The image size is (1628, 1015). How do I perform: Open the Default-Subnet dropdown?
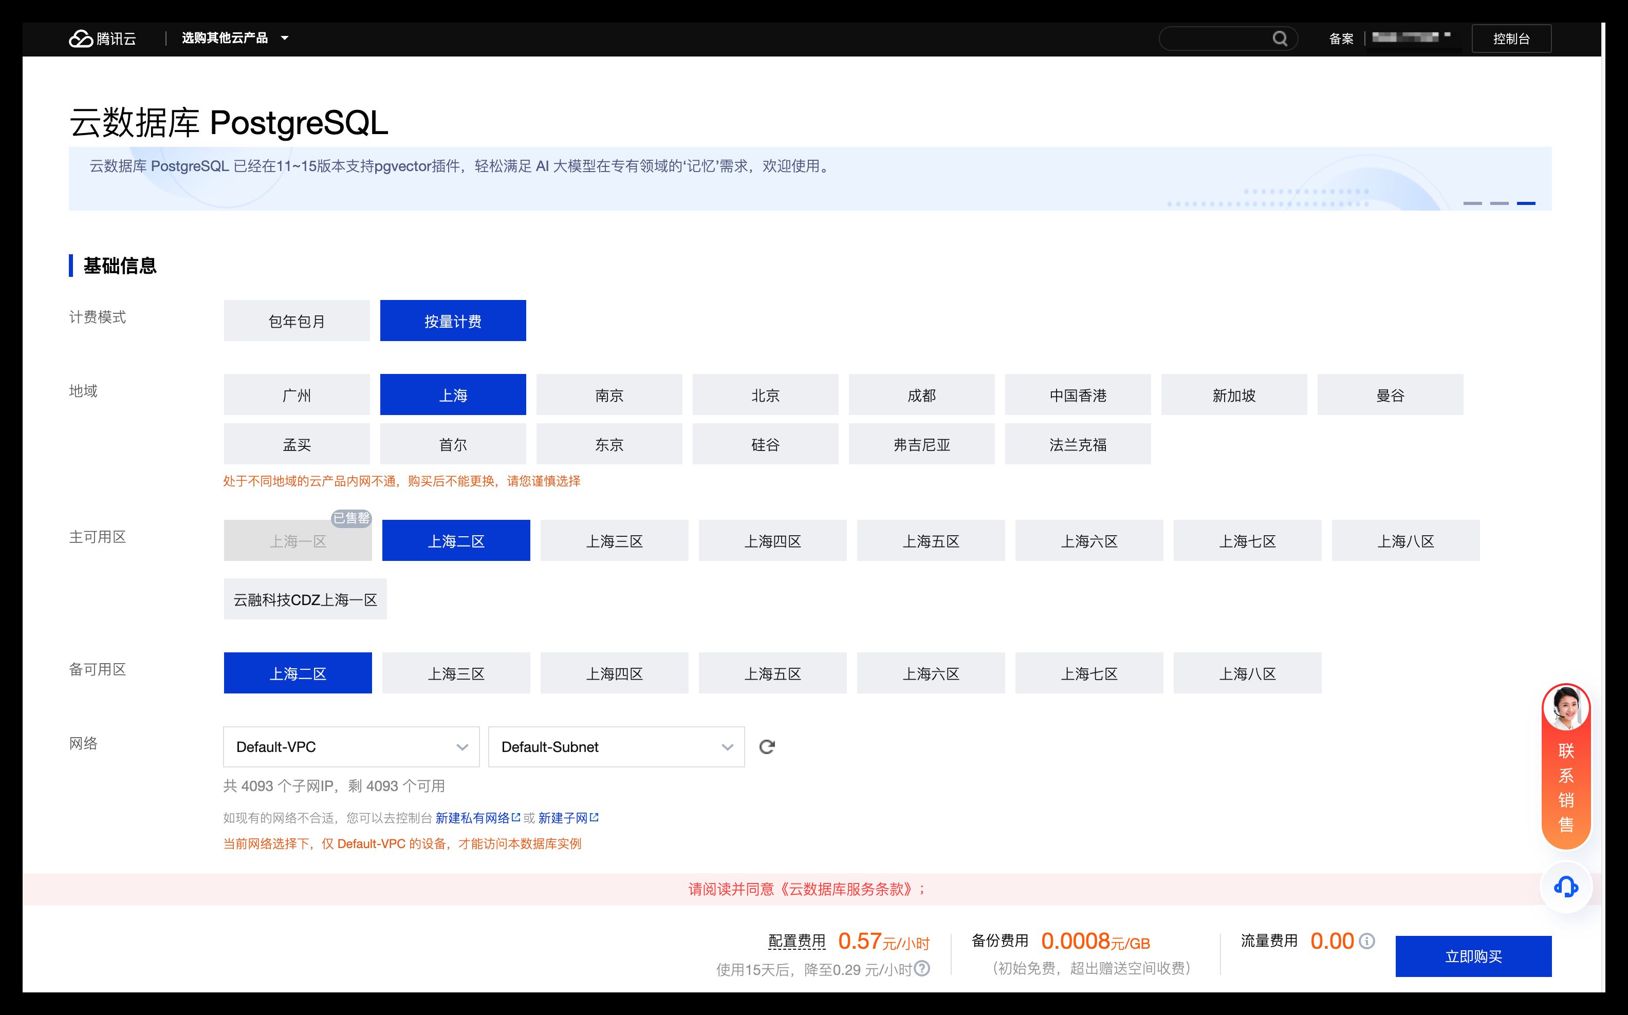coord(617,746)
